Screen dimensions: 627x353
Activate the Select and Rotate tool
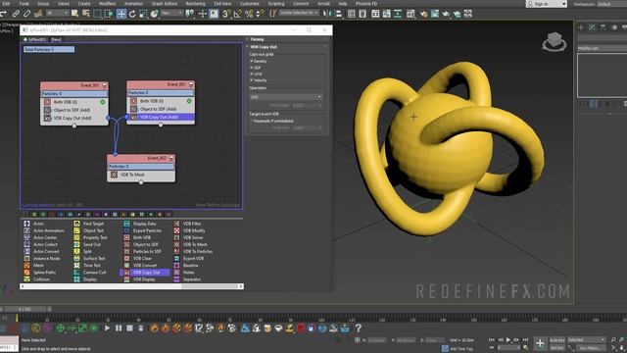(132, 14)
